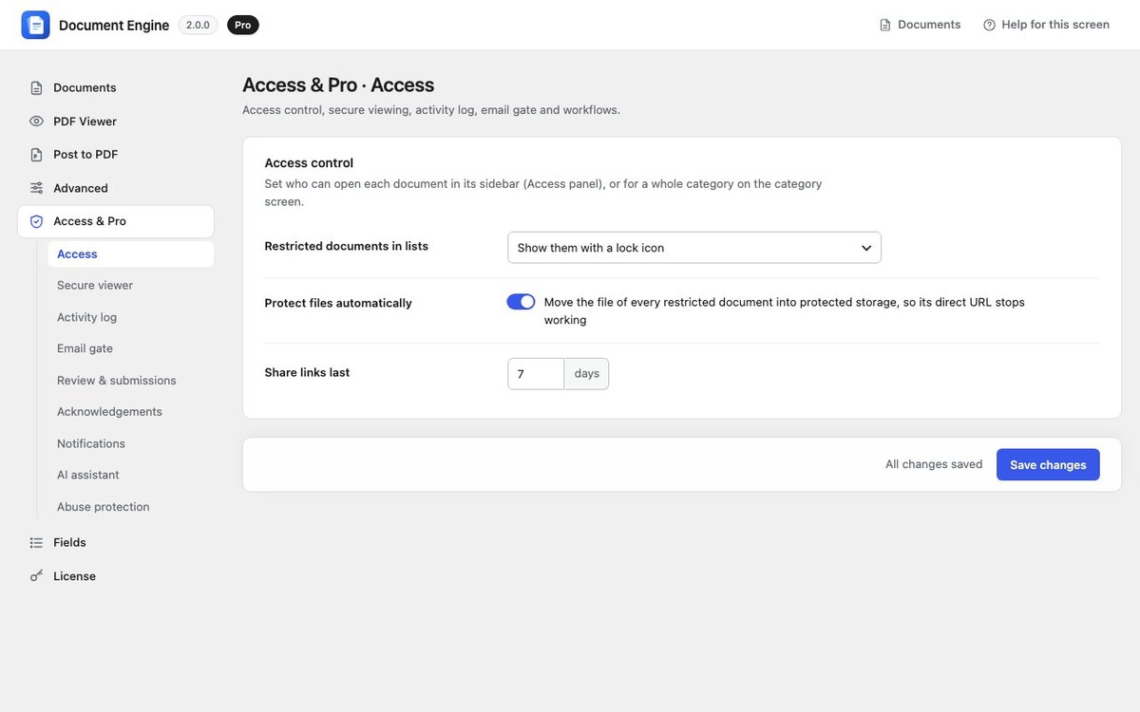Open Acknowledgements sub-page
Viewport: 1140px width, 712px height.
click(131, 412)
